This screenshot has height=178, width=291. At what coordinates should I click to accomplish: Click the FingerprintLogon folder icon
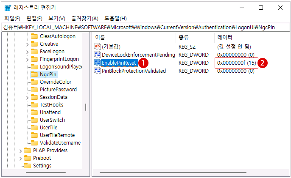tap(34, 59)
